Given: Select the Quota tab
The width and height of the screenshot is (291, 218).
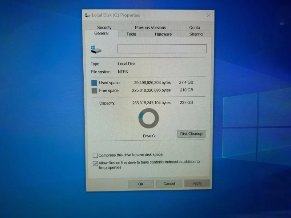Looking at the screenshot, I should pos(194,28).
